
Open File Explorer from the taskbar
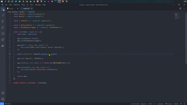click(x=20, y=1)
